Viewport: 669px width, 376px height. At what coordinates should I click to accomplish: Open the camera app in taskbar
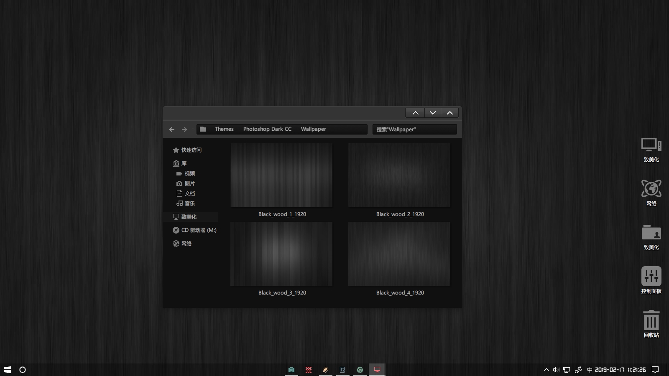pos(291,370)
